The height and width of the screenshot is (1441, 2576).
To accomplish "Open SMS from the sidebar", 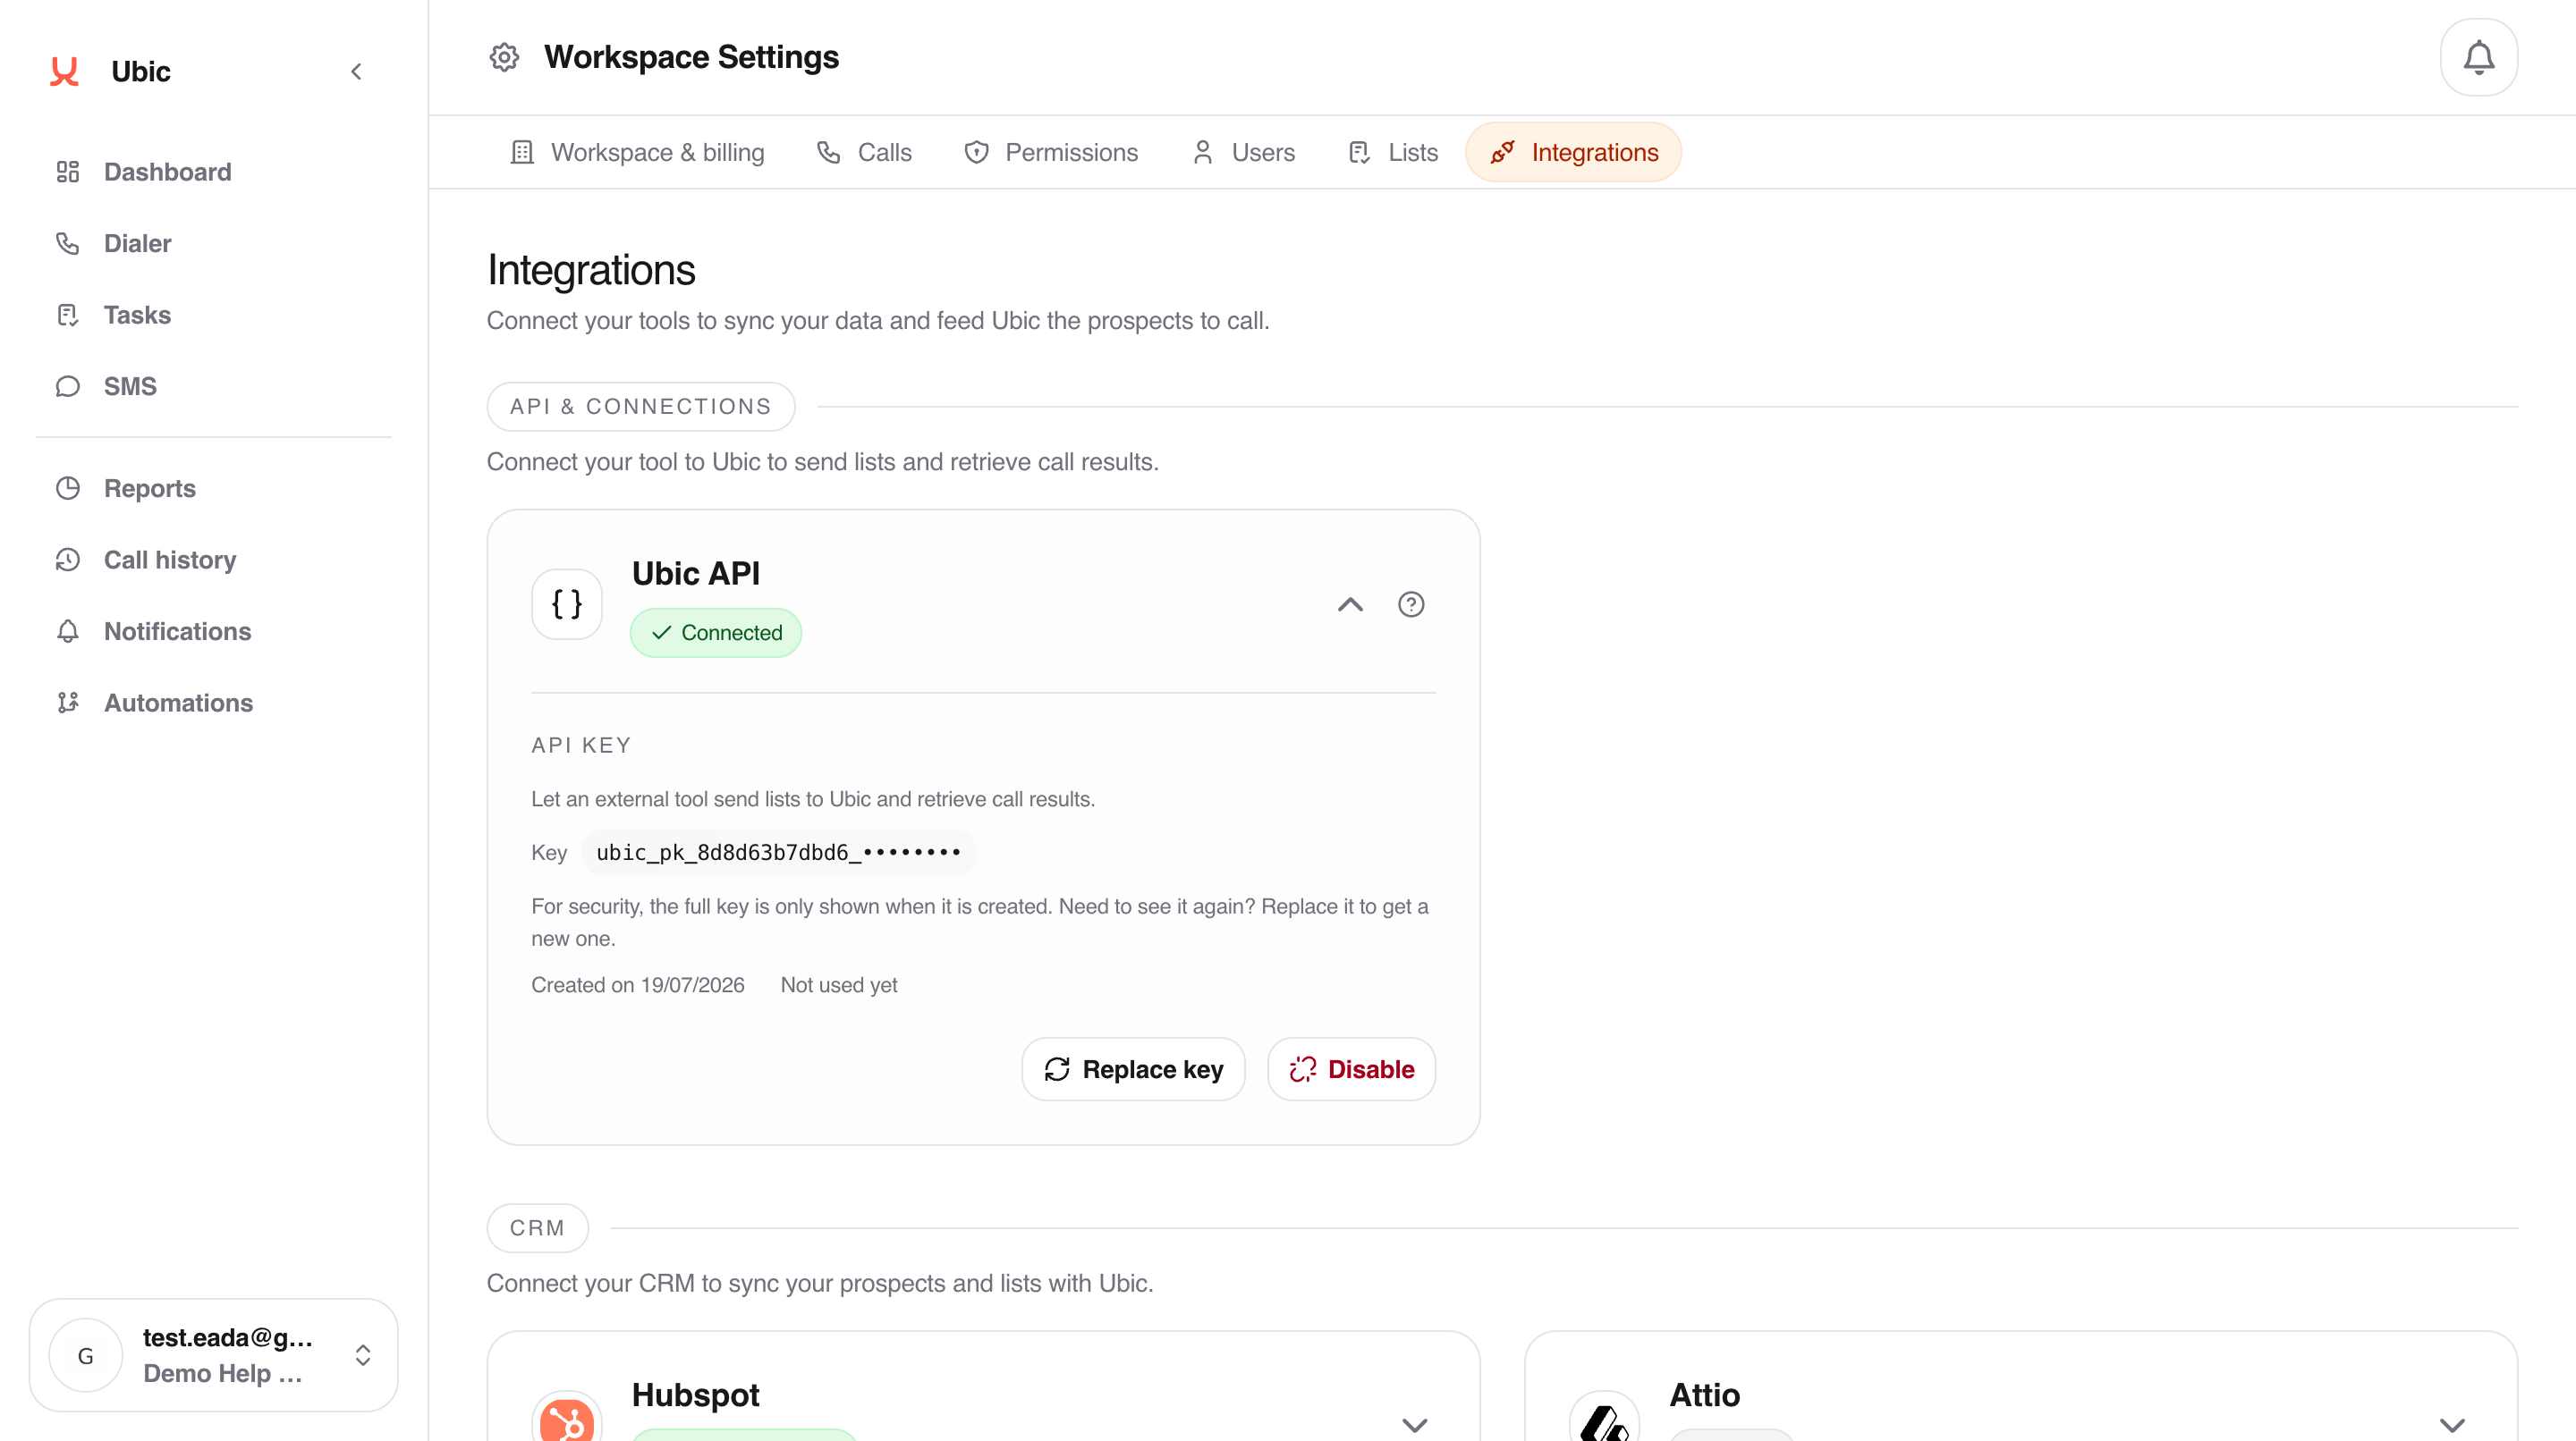I will (214, 387).
